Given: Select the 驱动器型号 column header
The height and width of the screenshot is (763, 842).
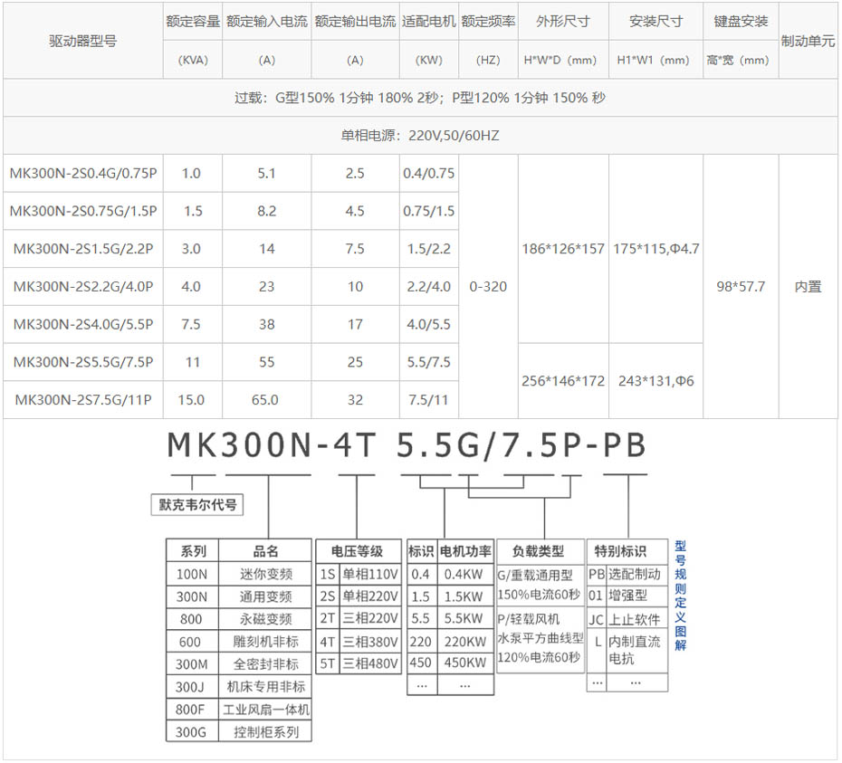Looking at the screenshot, I should point(83,41).
